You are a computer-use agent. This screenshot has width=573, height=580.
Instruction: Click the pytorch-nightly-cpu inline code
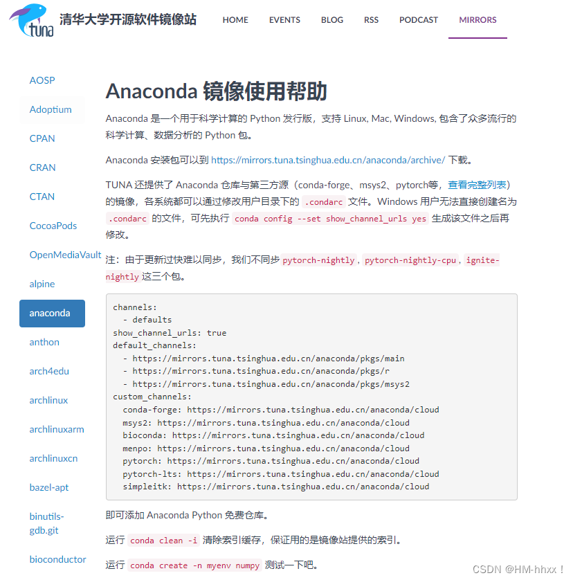point(410,260)
